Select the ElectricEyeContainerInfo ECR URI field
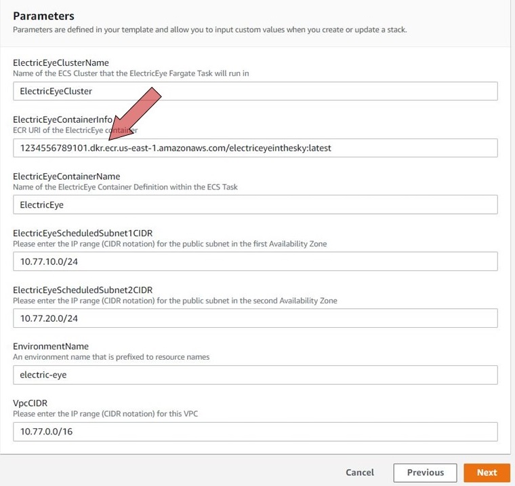The image size is (515, 486). pos(255,148)
